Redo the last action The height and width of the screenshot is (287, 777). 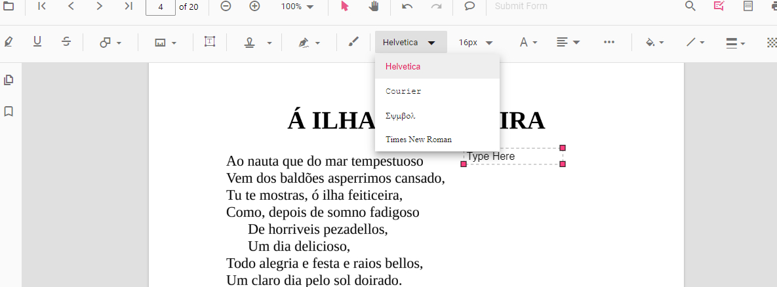(x=436, y=6)
